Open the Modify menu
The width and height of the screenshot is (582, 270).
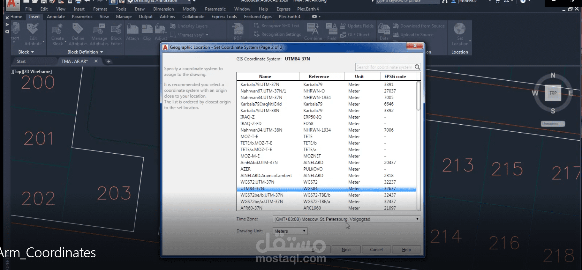[x=189, y=9]
